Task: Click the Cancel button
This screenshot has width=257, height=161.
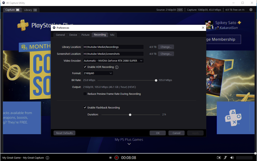Action: [176, 133]
